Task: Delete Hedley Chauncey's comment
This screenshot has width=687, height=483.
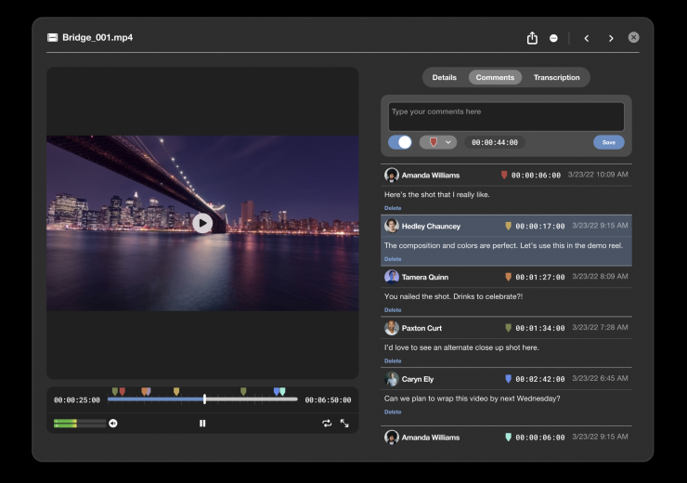Action: pyautogui.click(x=393, y=259)
